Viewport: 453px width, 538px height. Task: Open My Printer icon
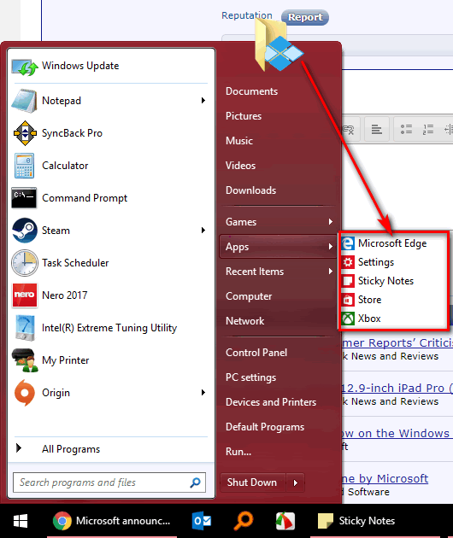(x=25, y=360)
